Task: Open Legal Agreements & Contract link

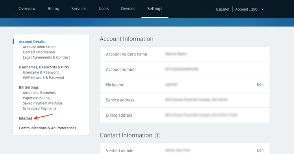Action: [46, 57]
